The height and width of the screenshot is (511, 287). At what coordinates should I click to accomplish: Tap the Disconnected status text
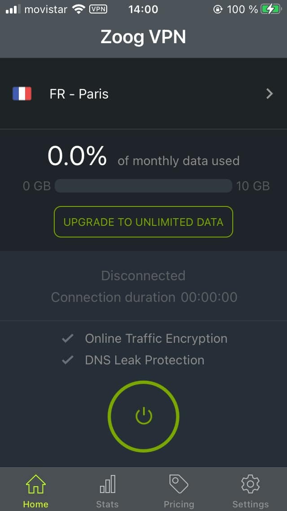coord(143,276)
